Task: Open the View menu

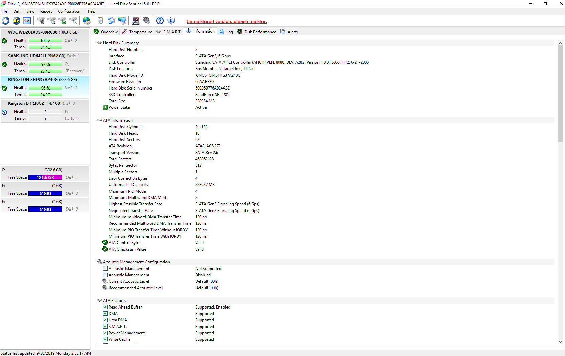Action: coord(30,11)
